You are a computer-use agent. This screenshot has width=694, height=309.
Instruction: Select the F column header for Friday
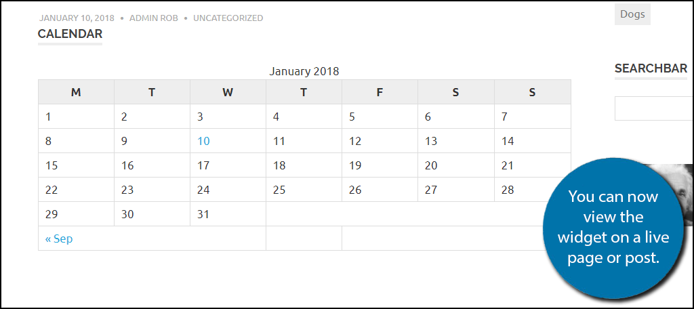coord(380,93)
